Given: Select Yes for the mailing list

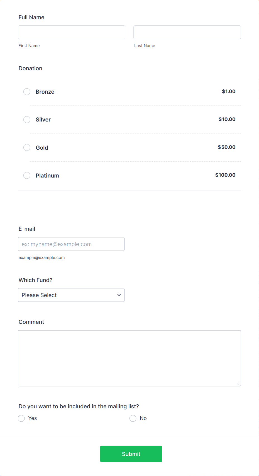Looking at the screenshot, I should [x=21, y=418].
